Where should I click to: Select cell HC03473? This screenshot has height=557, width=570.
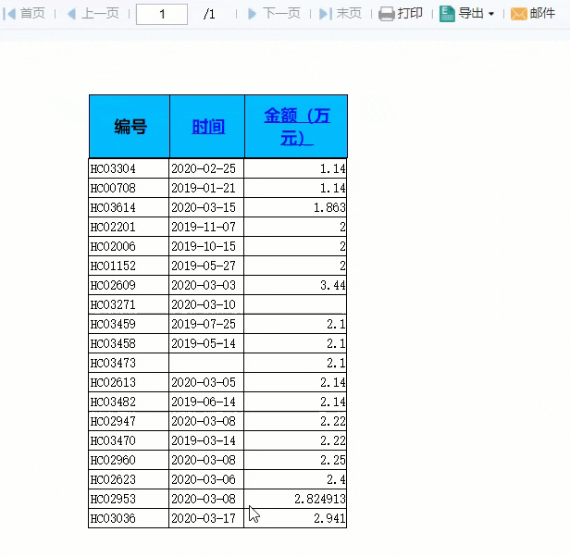[x=129, y=363]
